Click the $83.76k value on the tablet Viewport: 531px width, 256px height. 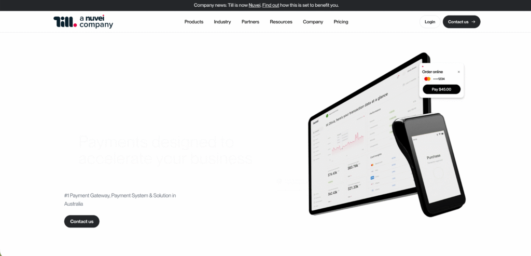[353, 167]
